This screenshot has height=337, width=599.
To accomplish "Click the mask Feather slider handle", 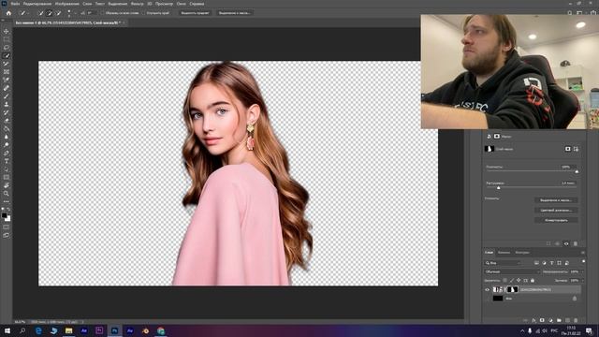I will (x=498, y=187).
